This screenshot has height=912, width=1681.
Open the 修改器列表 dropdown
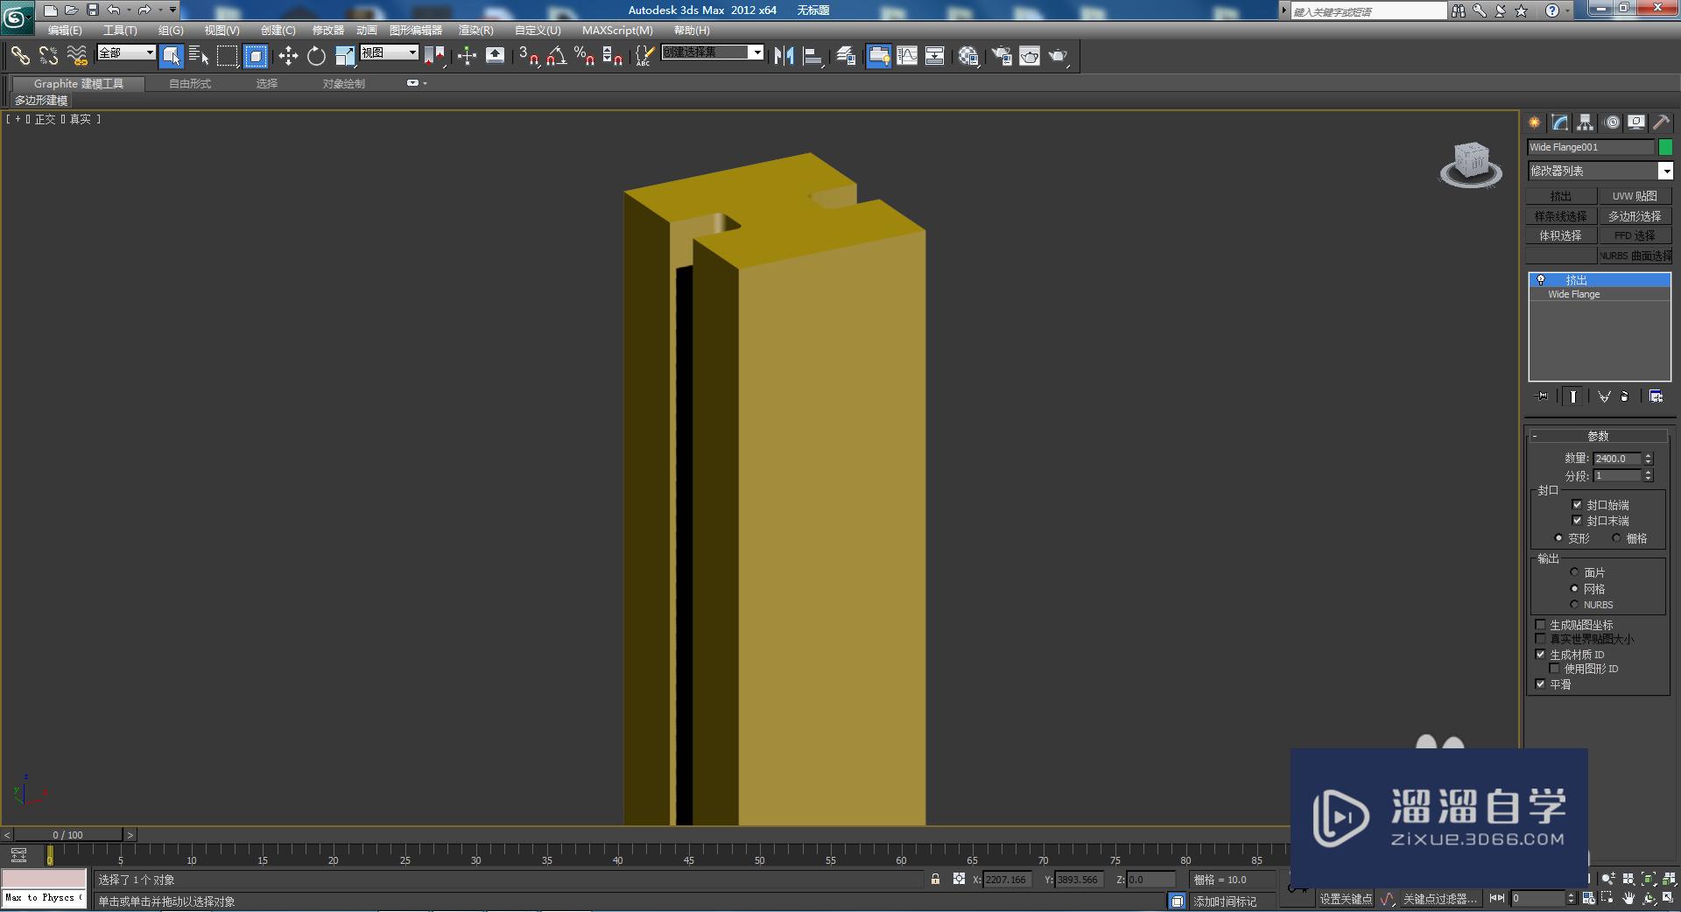(x=1665, y=171)
